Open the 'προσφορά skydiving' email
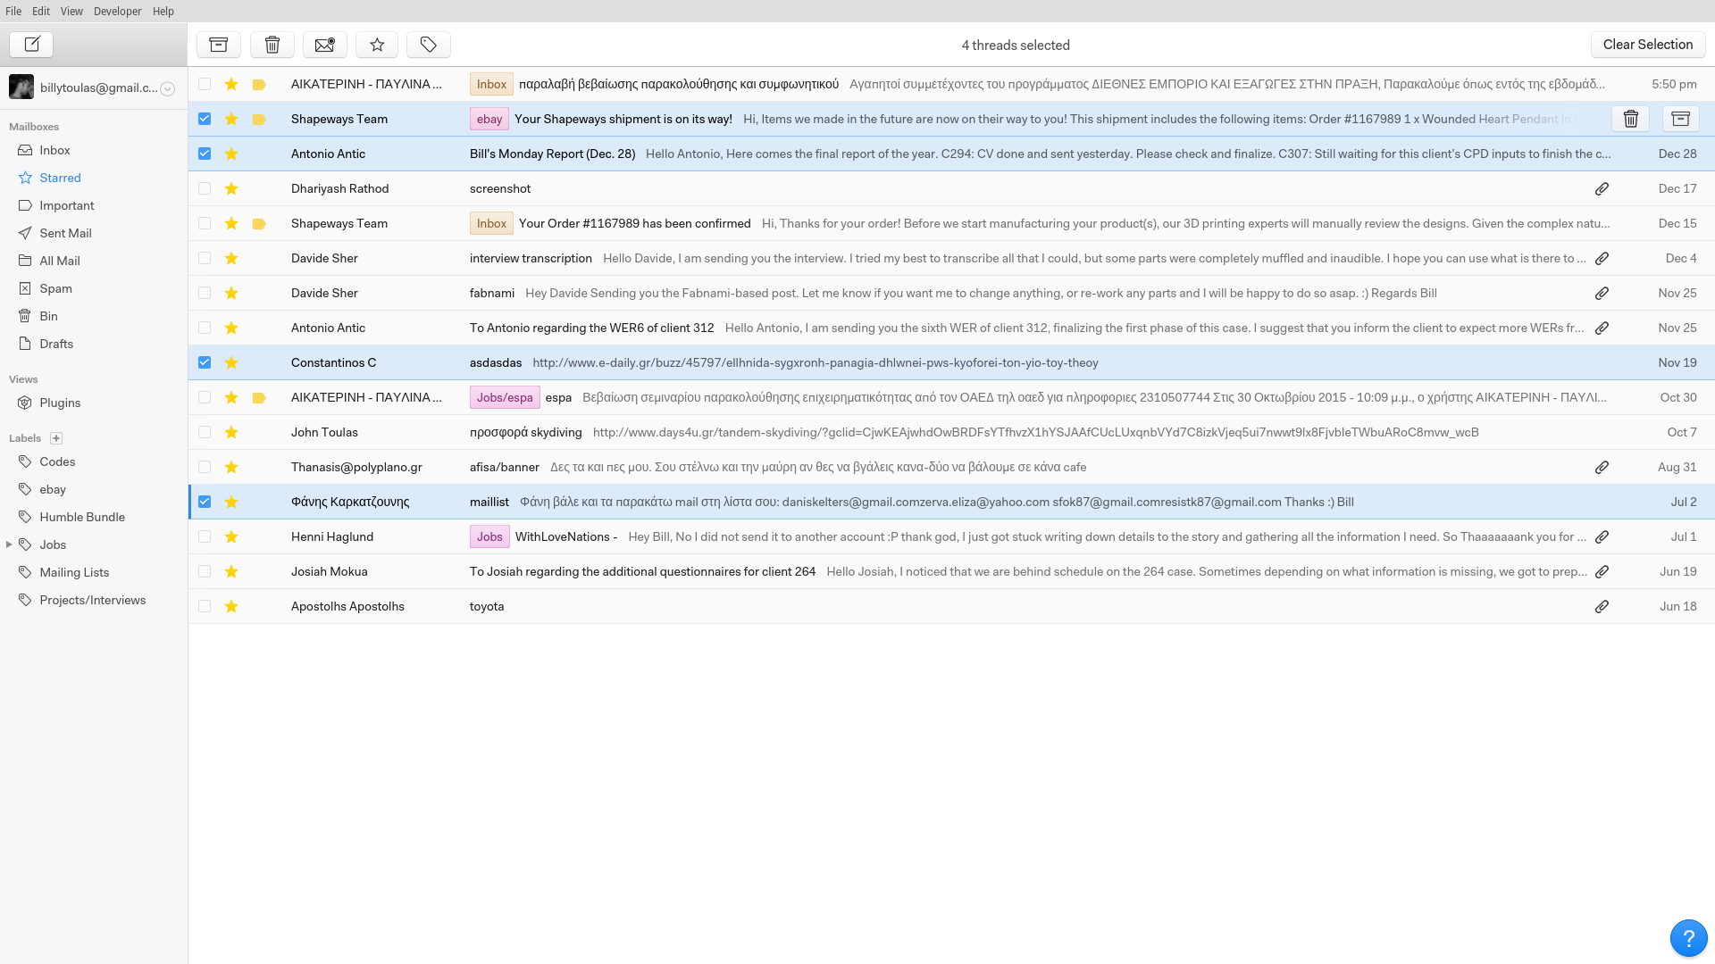 [951, 432]
